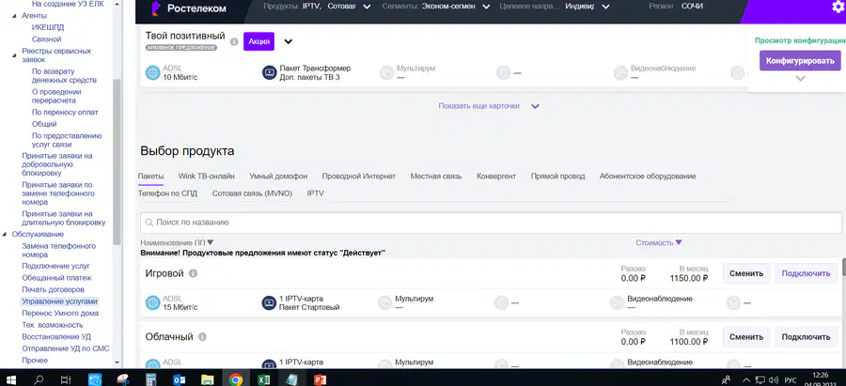
Task: Click Сменить for Облачный package
Action: (x=746, y=337)
